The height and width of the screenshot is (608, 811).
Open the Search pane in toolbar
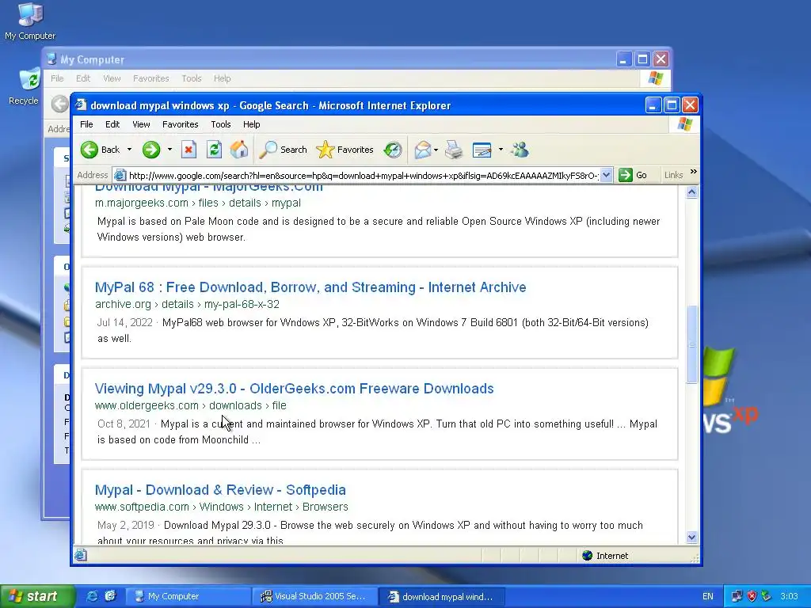pos(283,150)
